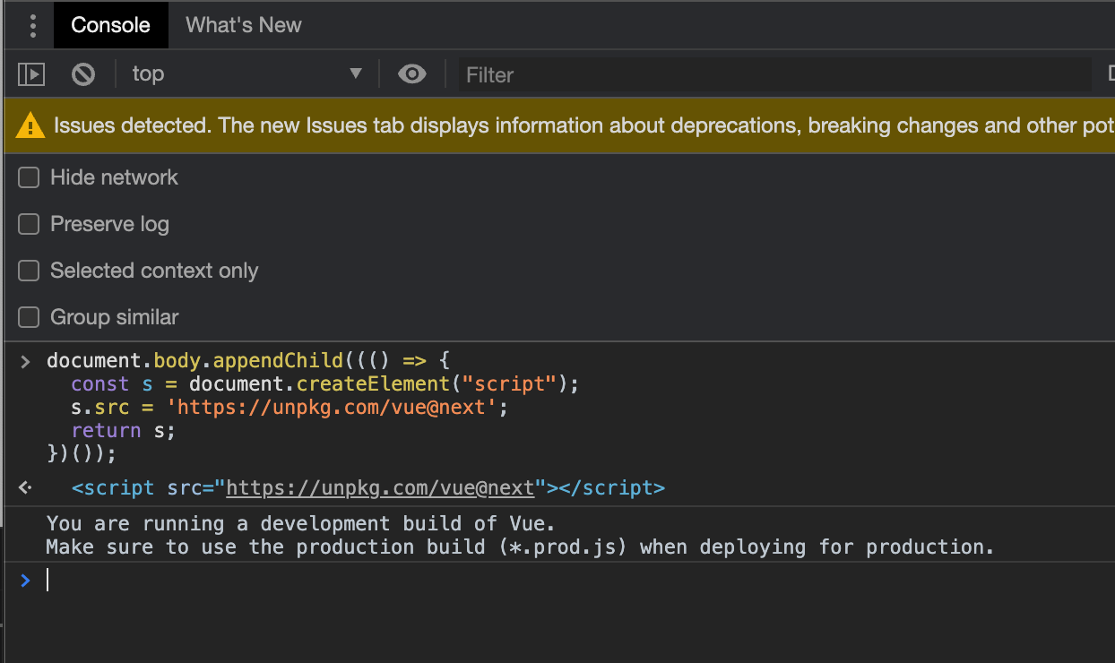Click the const s = document.createElement line

click(325, 384)
